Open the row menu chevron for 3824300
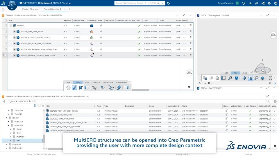Screen dimensions: 279x157 (x=185, y=26)
